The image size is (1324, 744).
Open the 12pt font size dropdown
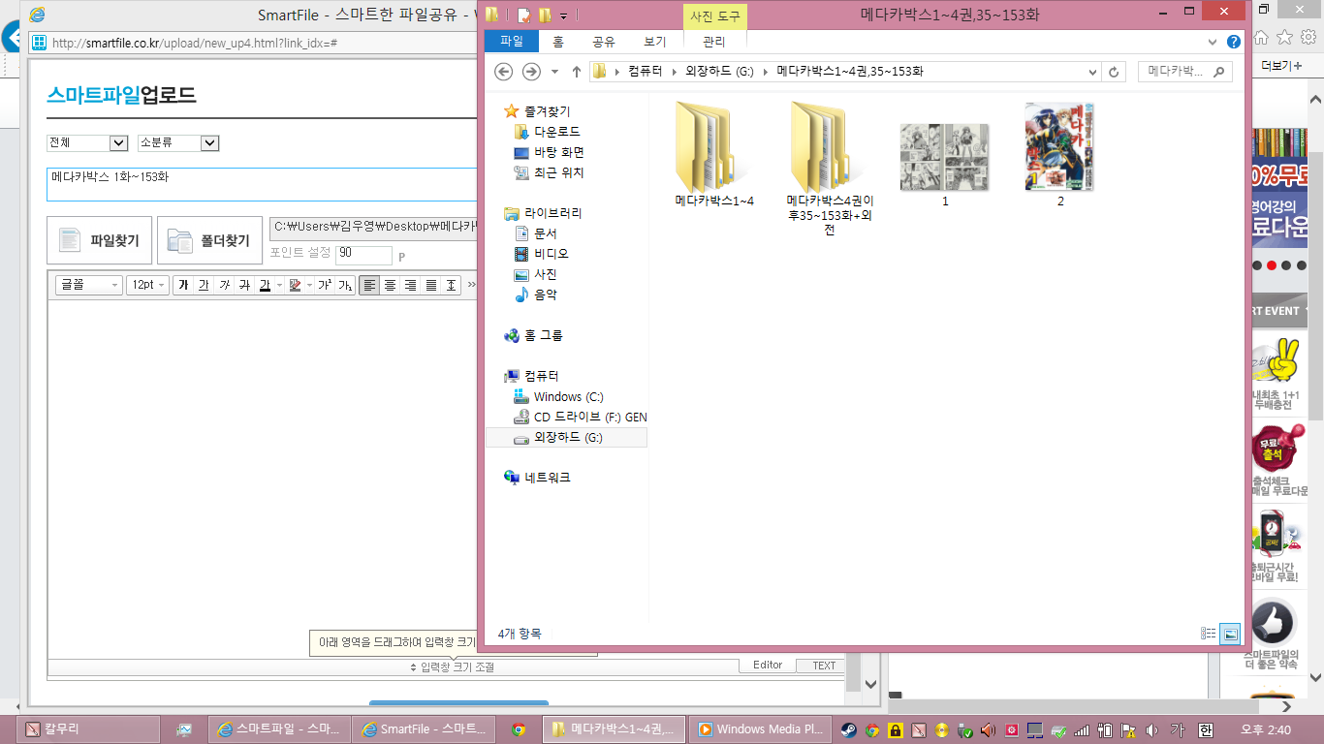(148, 285)
